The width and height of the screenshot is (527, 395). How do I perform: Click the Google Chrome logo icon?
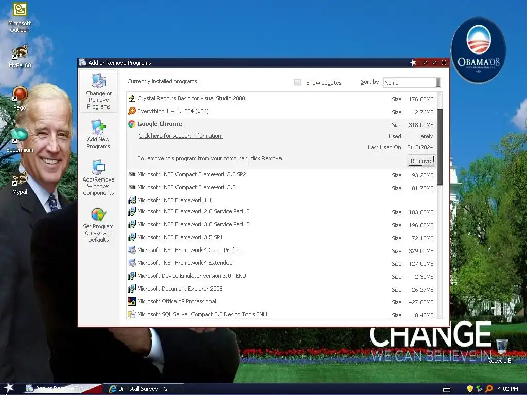131,124
